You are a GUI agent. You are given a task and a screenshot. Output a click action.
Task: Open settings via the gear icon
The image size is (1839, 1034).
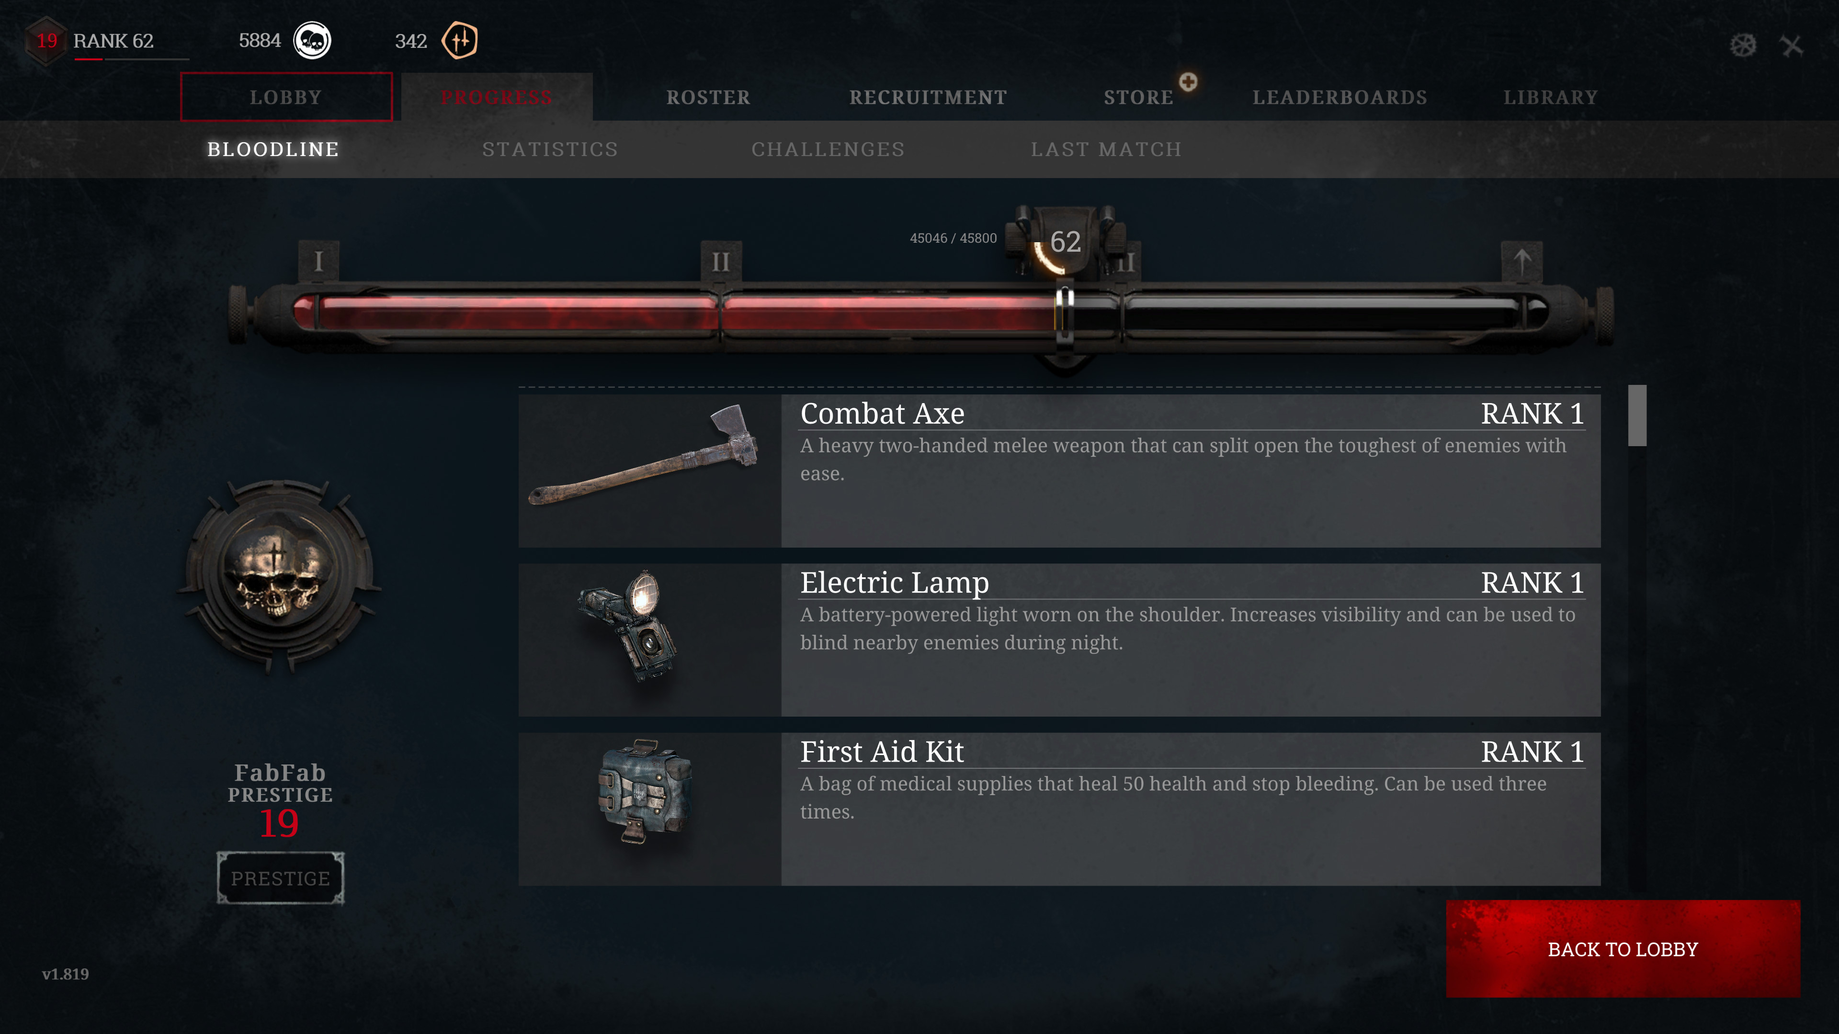(1743, 45)
